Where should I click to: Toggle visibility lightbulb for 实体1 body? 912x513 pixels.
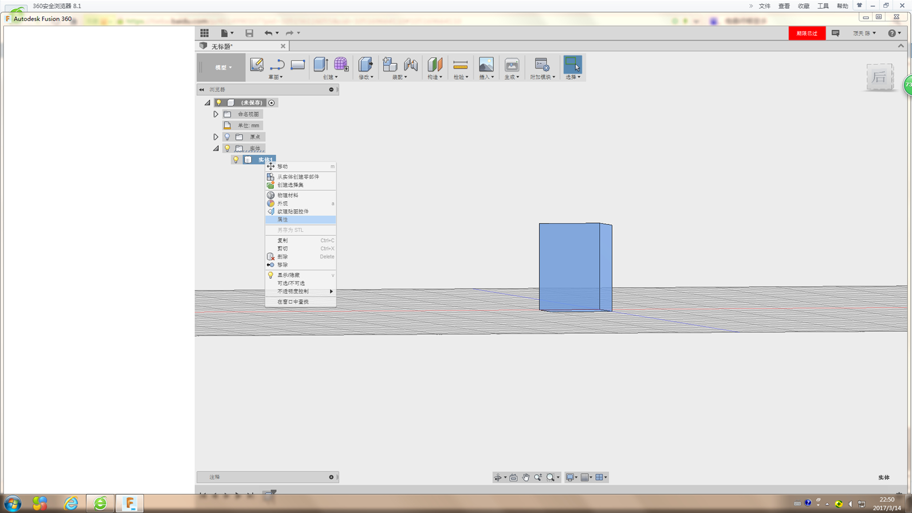coord(236,160)
